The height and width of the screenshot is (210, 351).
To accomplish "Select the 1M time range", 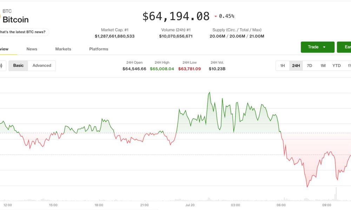I will tap(323, 65).
